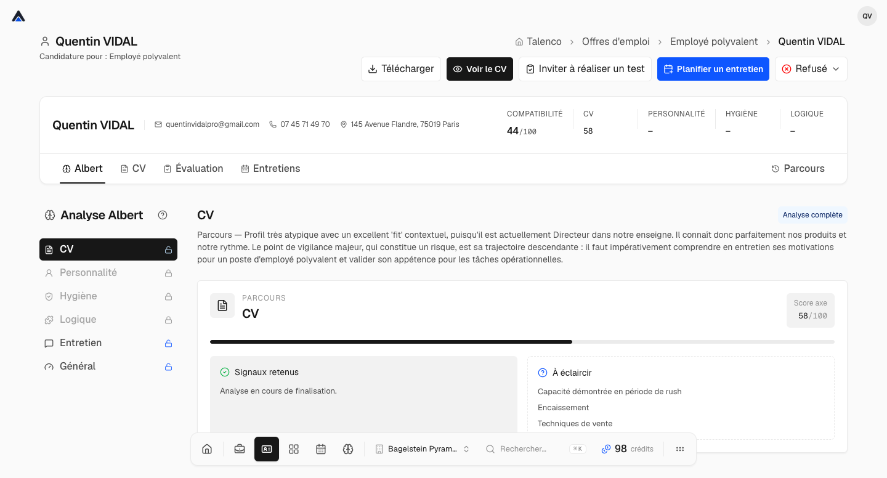Click the Analyse complète badge
Viewport: 887px width, 478px height.
point(812,215)
